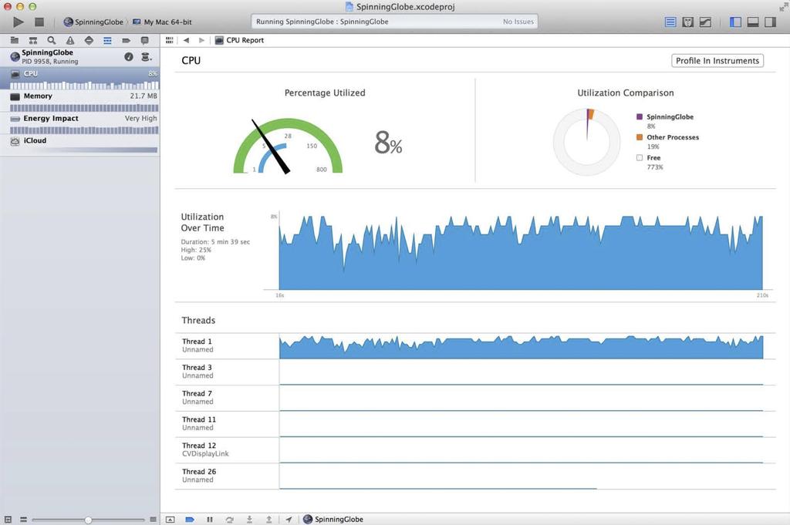790x525 pixels.
Task: Click the navigator detail level slider
Action: pos(88,520)
